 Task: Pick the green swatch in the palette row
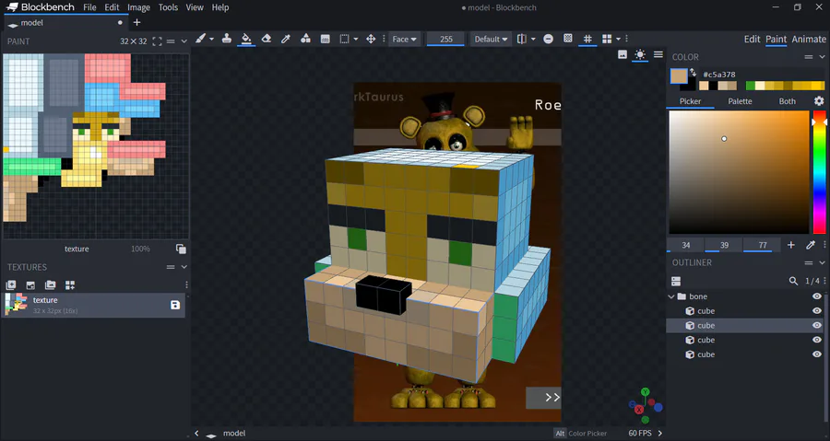750,86
